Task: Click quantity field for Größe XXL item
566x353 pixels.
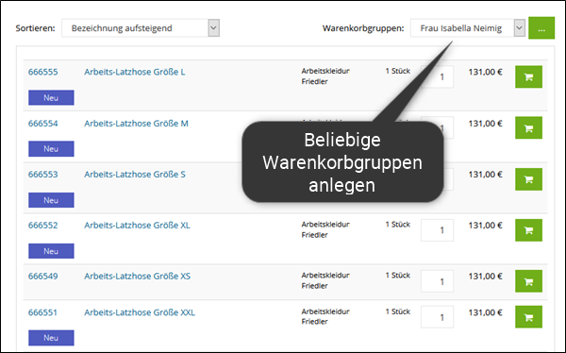Action: (x=437, y=317)
